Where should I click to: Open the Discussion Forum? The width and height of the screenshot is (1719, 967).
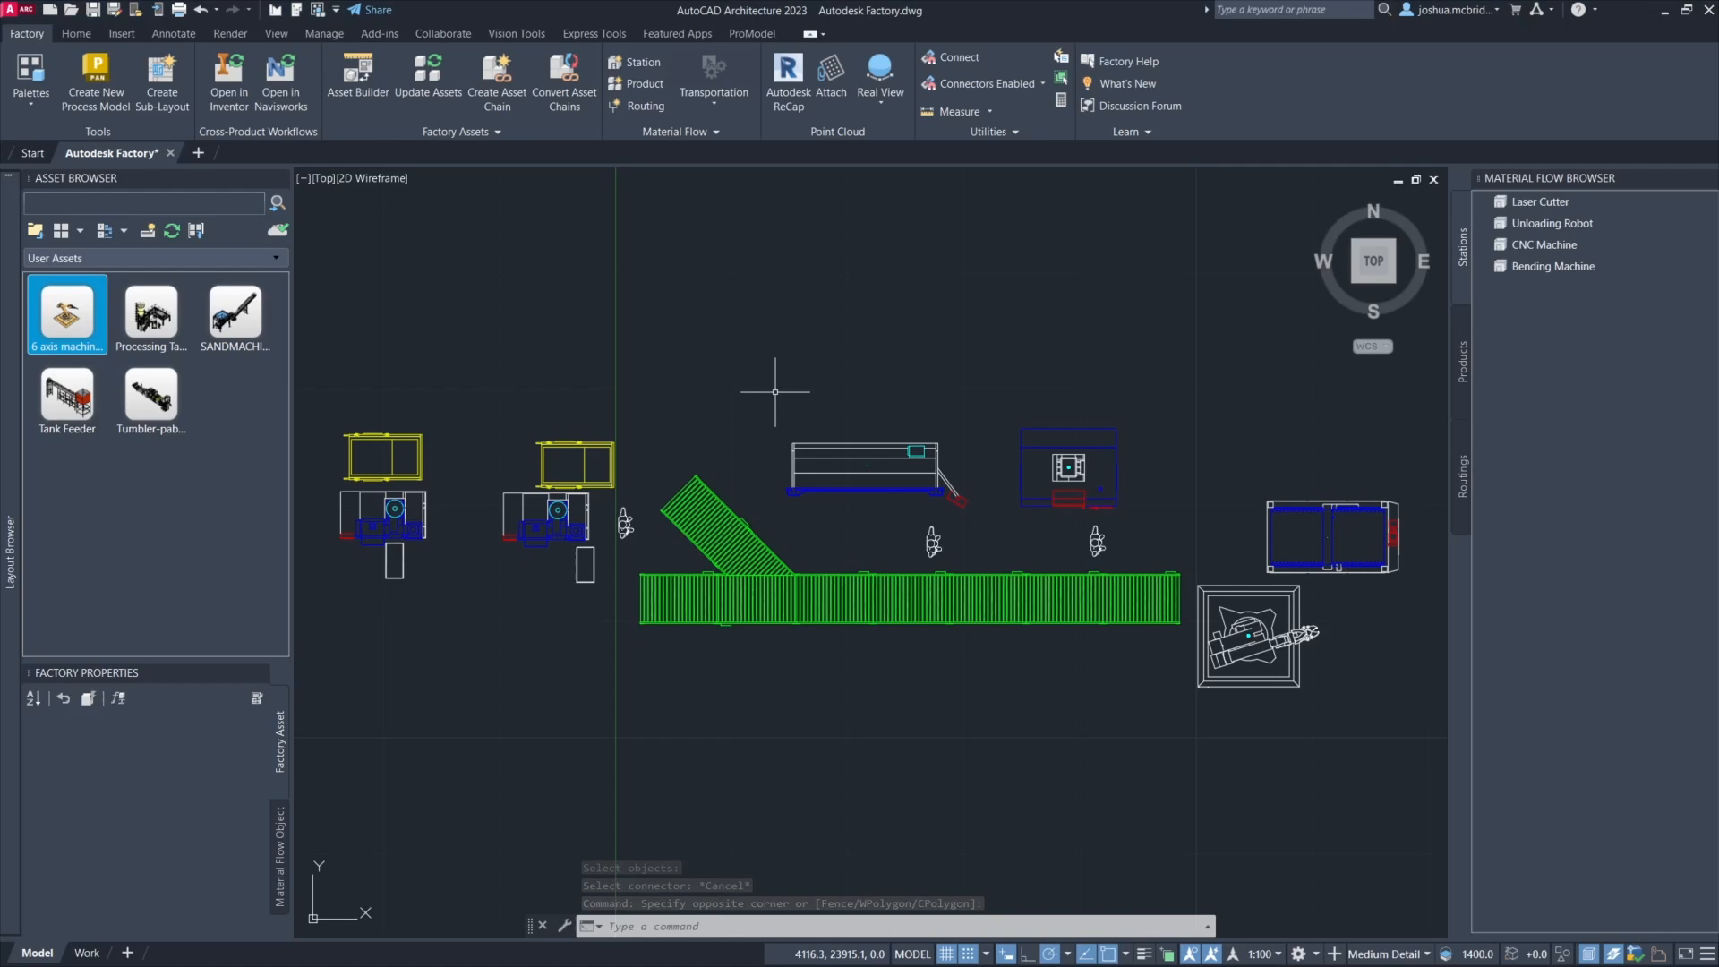coord(1139,106)
